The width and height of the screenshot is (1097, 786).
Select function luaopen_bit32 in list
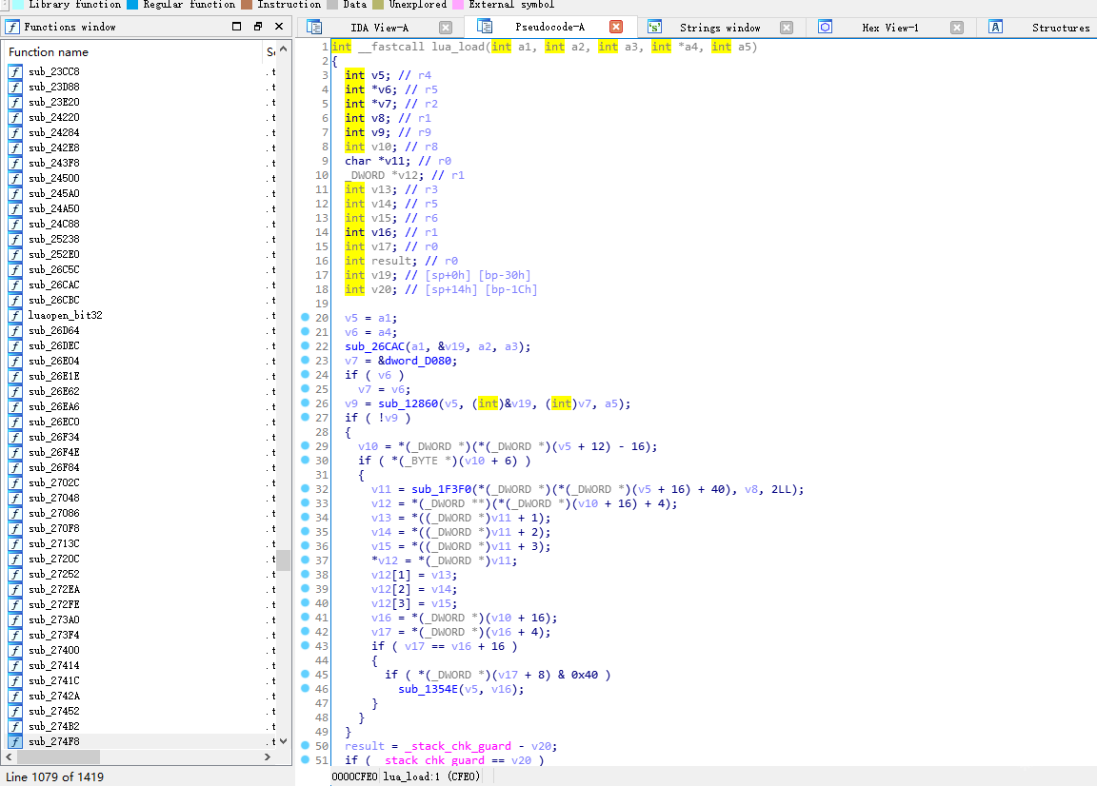(x=65, y=315)
